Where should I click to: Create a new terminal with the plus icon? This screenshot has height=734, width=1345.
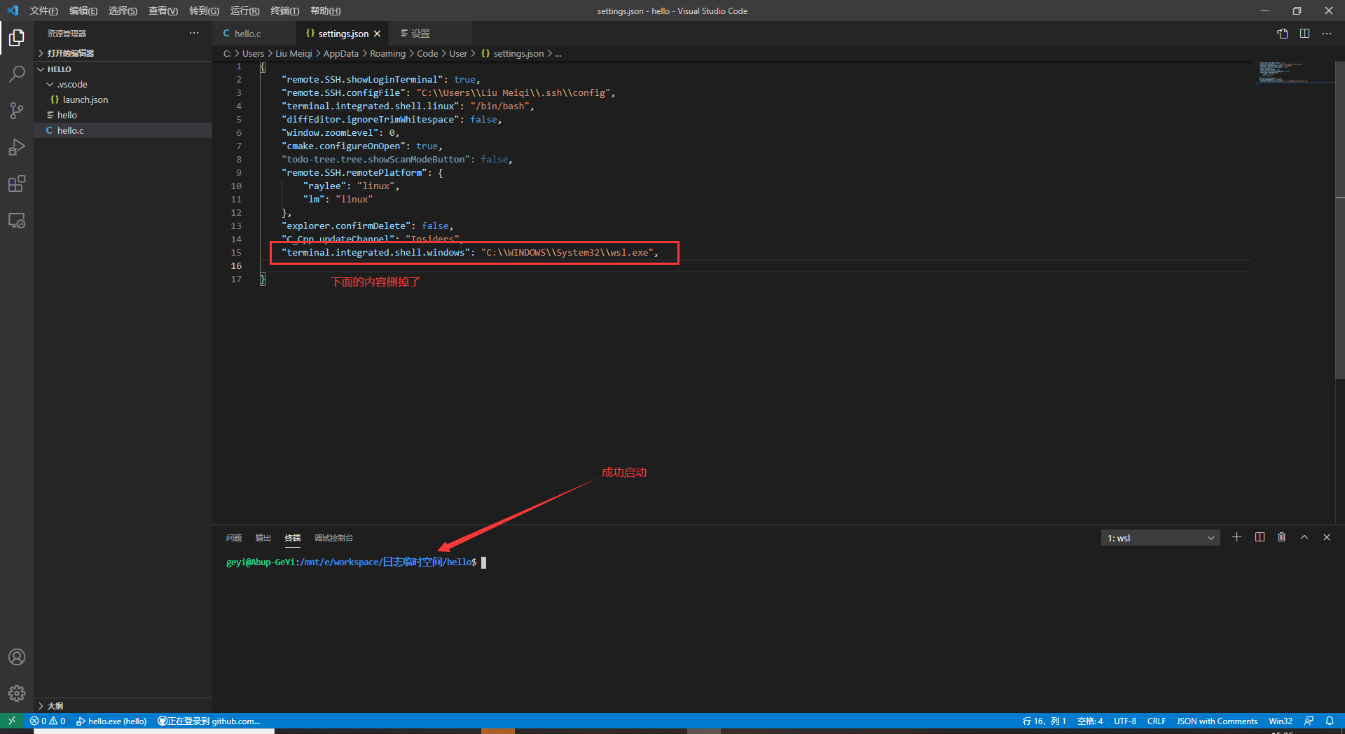pyautogui.click(x=1236, y=537)
